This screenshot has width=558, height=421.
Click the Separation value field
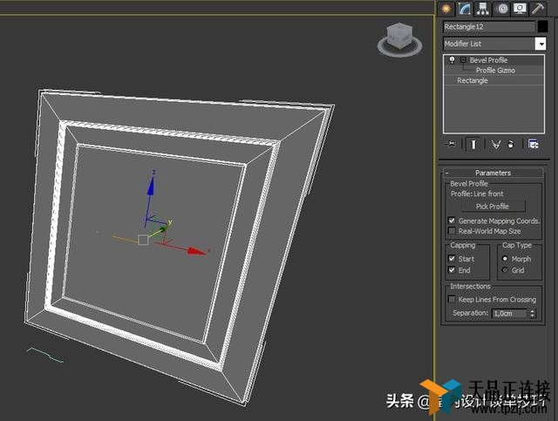click(509, 314)
